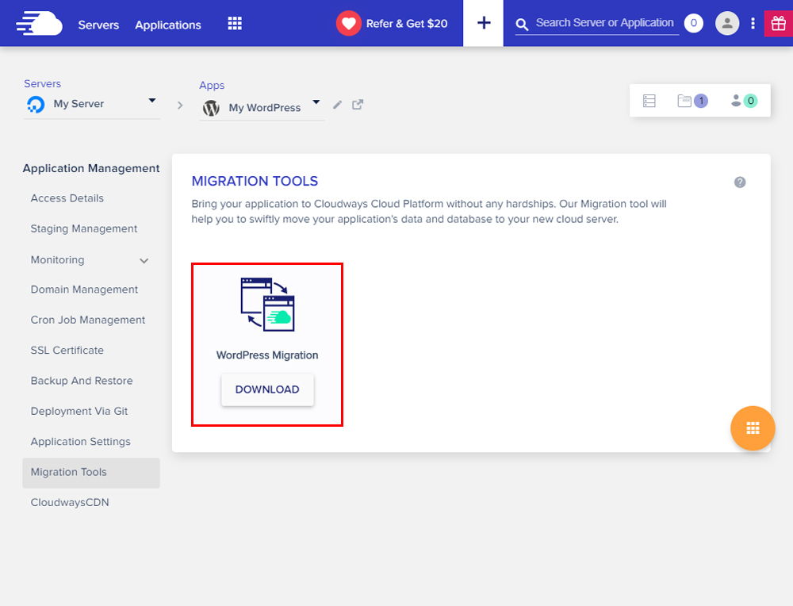Click the WordPress Migration title text

tap(267, 355)
